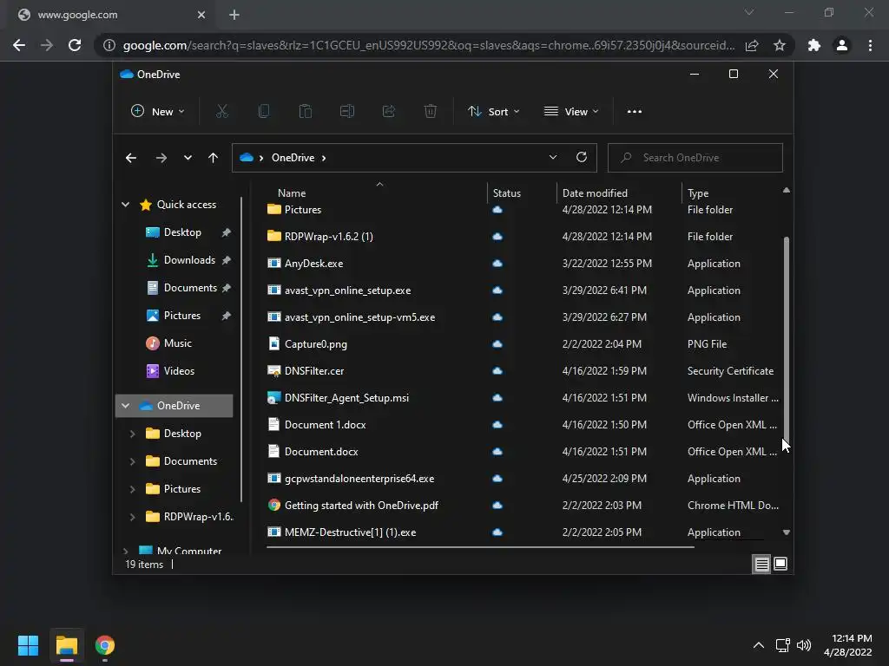This screenshot has height=666, width=889.
Task: Bookmark this page with star icon
Action: point(780,45)
